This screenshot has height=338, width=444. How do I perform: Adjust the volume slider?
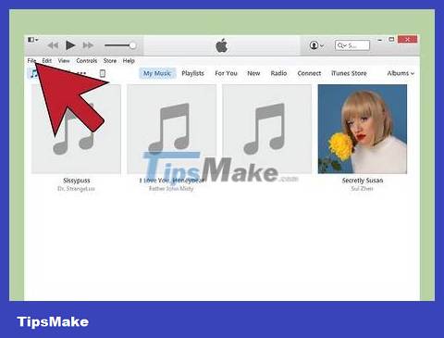pos(120,45)
